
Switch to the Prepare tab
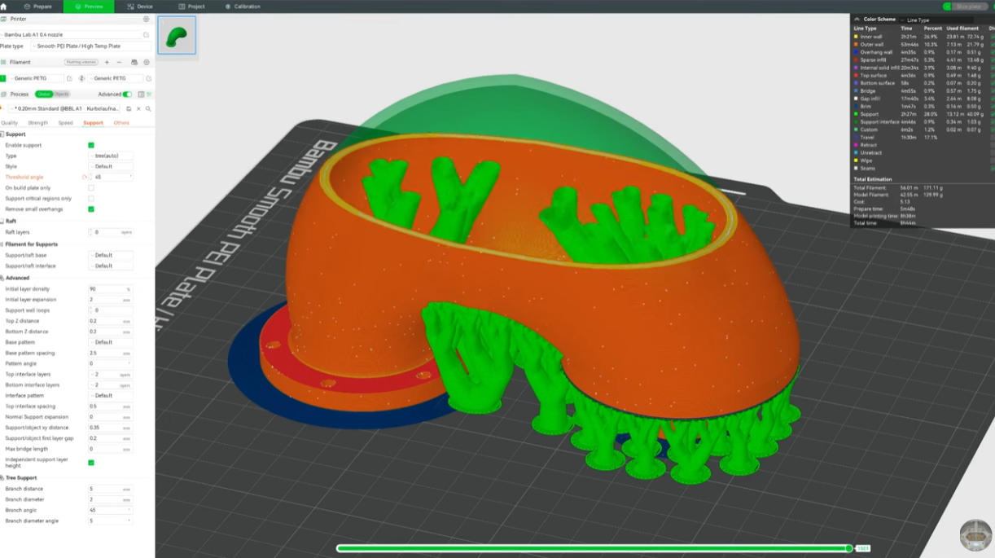coord(38,7)
